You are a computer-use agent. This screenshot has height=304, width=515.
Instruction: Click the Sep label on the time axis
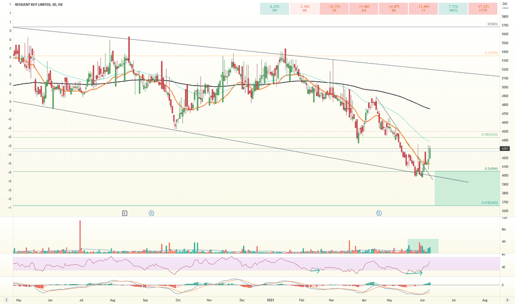145,300
